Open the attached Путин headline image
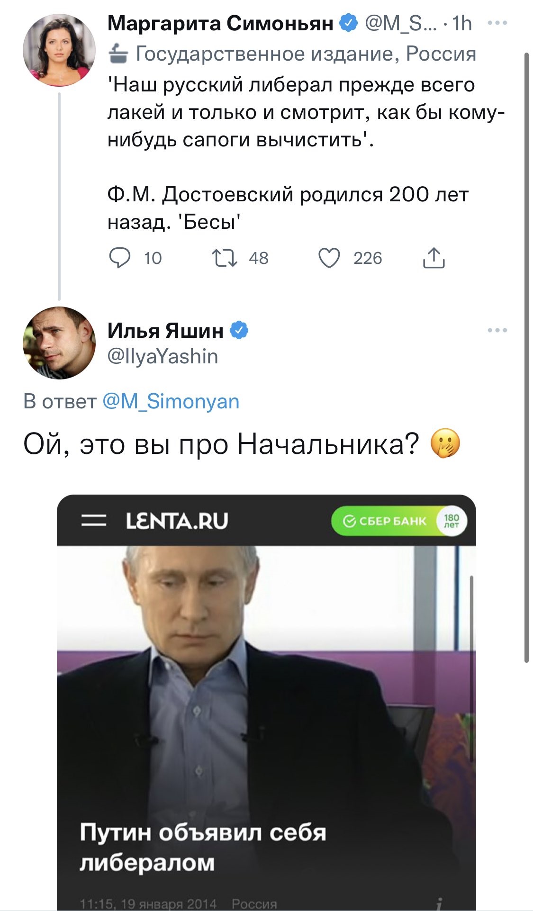 [x=266, y=711]
